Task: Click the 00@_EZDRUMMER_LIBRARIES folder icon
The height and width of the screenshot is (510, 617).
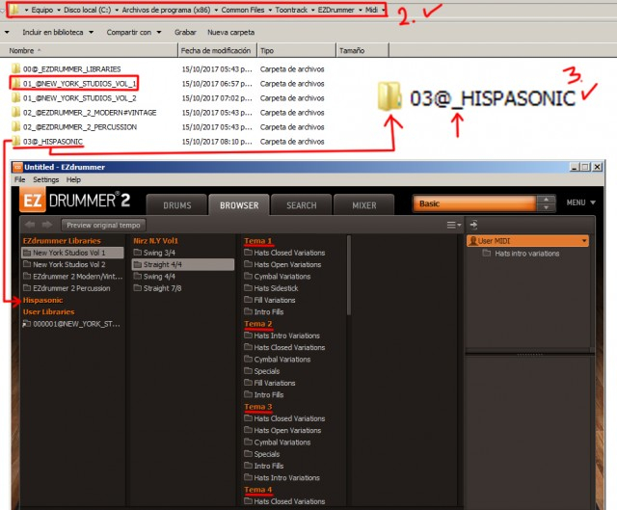Action: [15, 68]
